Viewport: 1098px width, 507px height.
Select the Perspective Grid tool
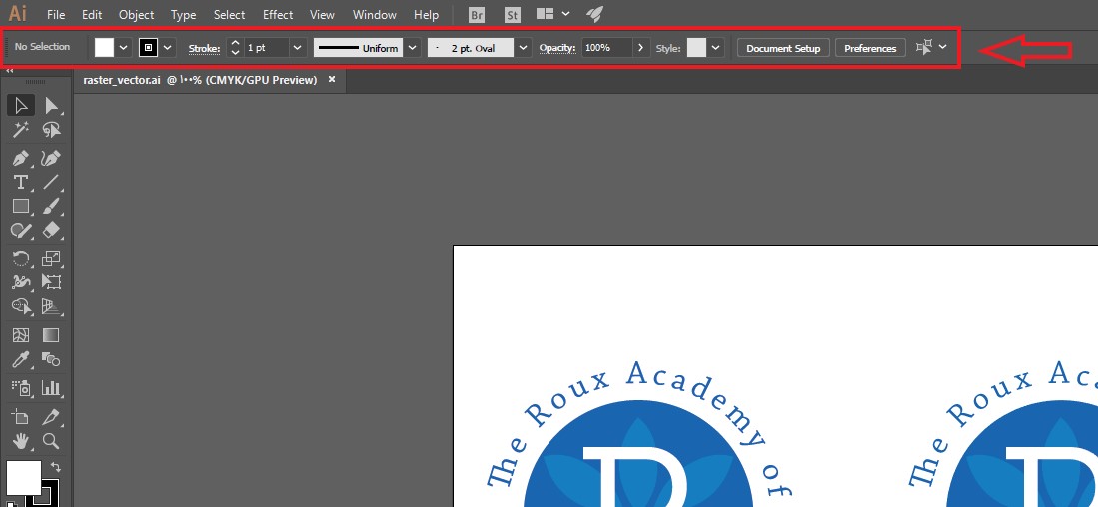(51, 306)
